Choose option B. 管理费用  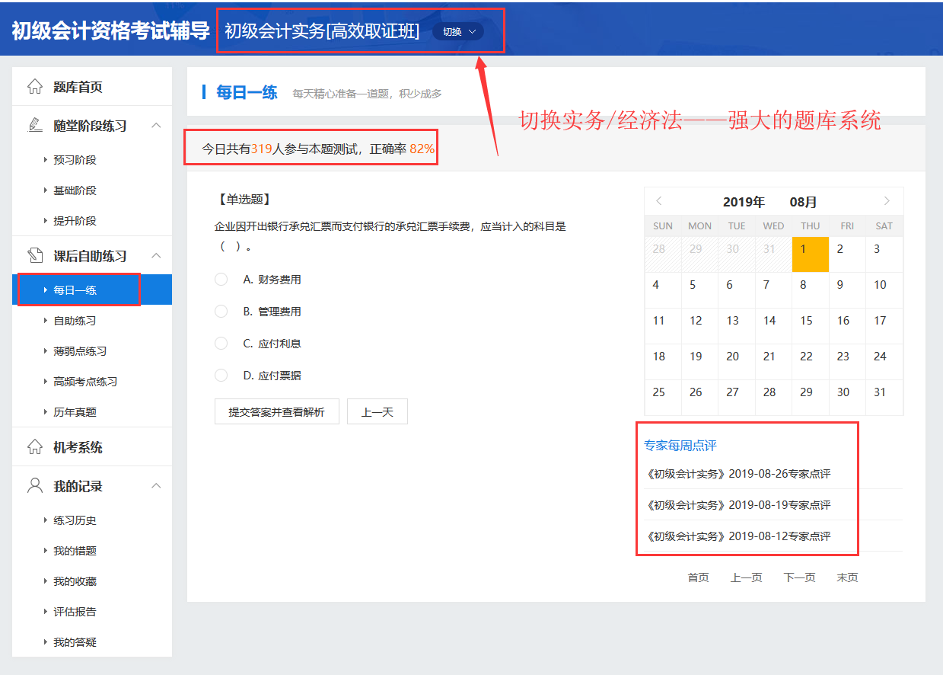click(221, 312)
